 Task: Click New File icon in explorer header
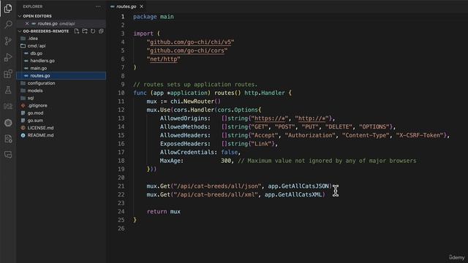pyautogui.click(x=77, y=31)
